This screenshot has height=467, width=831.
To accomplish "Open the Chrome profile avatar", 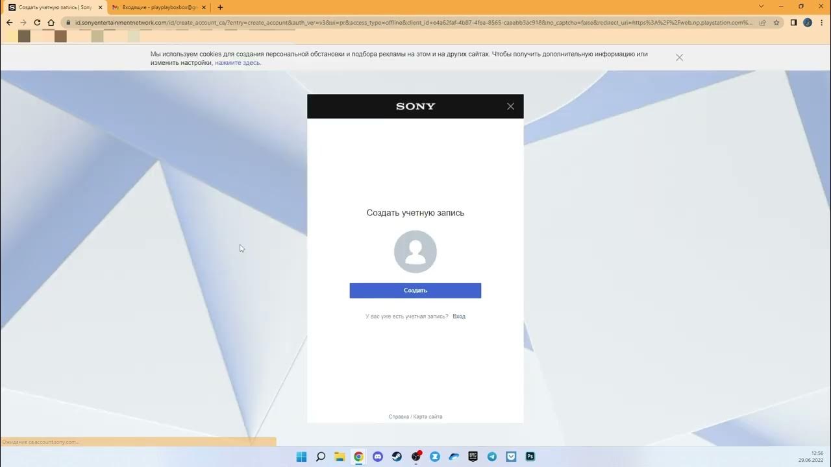I will coord(808,22).
